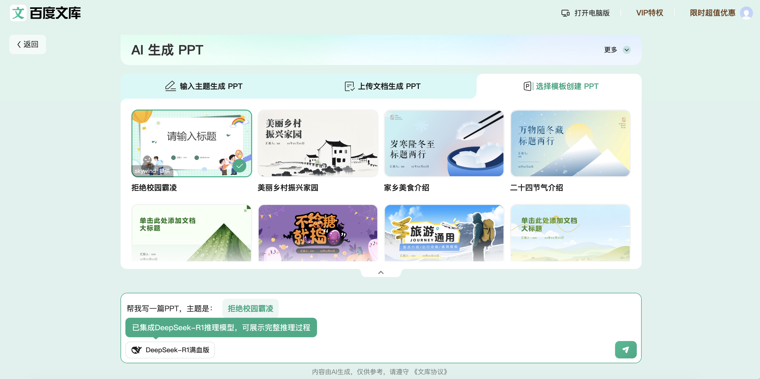Open the VIP特权 link
The height and width of the screenshot is (379, 760).
[x=649, y=13]
